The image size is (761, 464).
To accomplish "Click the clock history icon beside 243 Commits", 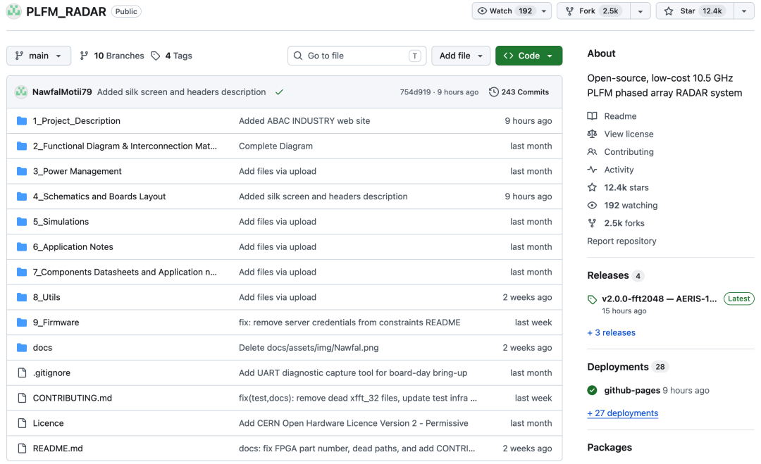I will pos(493,92).
